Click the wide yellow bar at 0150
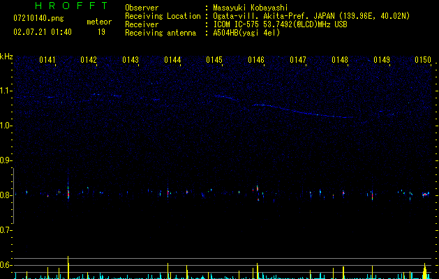Image resolution: width=439 pixels, height=279 pixels. (x=425, y=271)
